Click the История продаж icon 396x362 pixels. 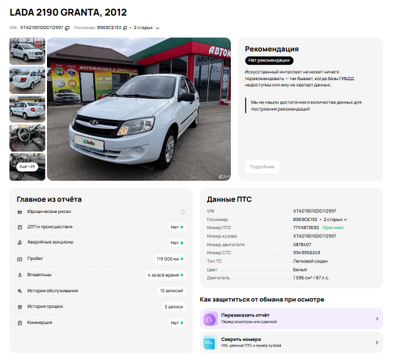[x=19, y=307]
